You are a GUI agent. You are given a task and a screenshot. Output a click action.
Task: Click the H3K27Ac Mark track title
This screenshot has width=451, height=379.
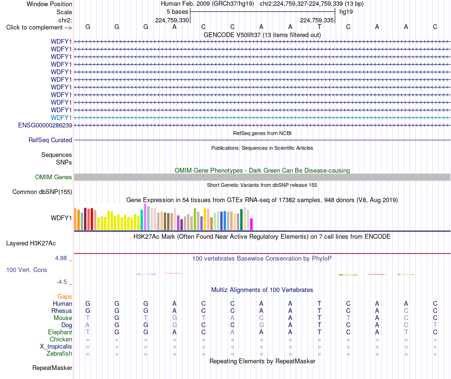[x=262, y=237]
